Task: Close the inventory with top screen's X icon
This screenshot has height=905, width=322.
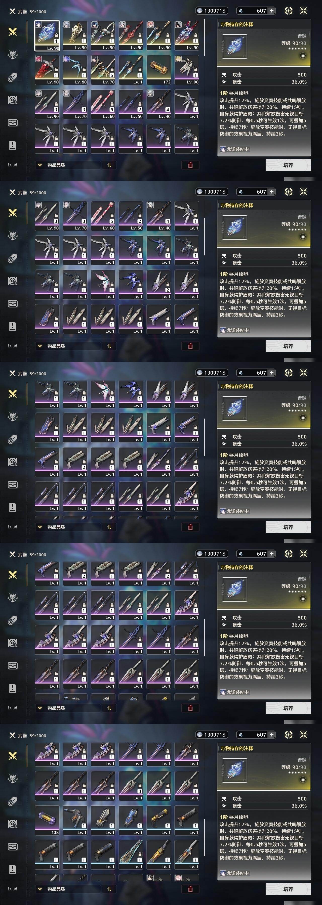Action: [x=303, y=11]
